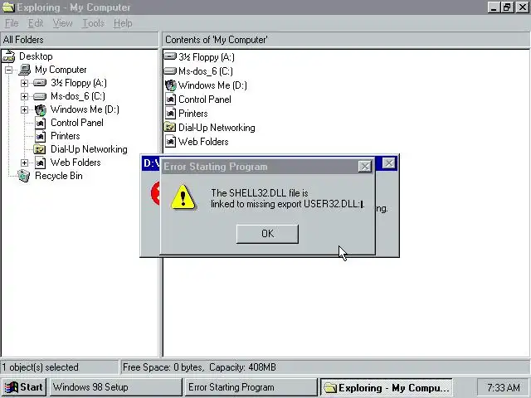This screenshot has height=398, width=531.
Task: Close the D:\ dialog behind the error
Action: coord(389,163)
